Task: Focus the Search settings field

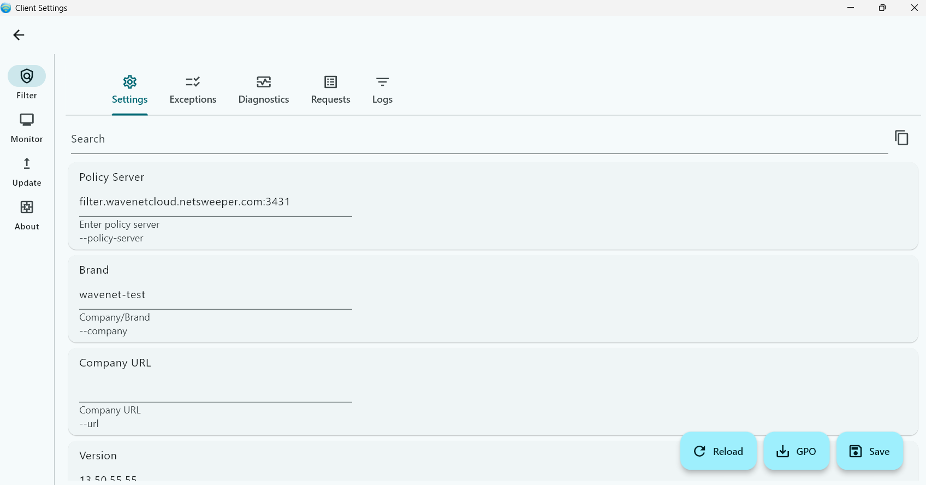Action: 479,139
